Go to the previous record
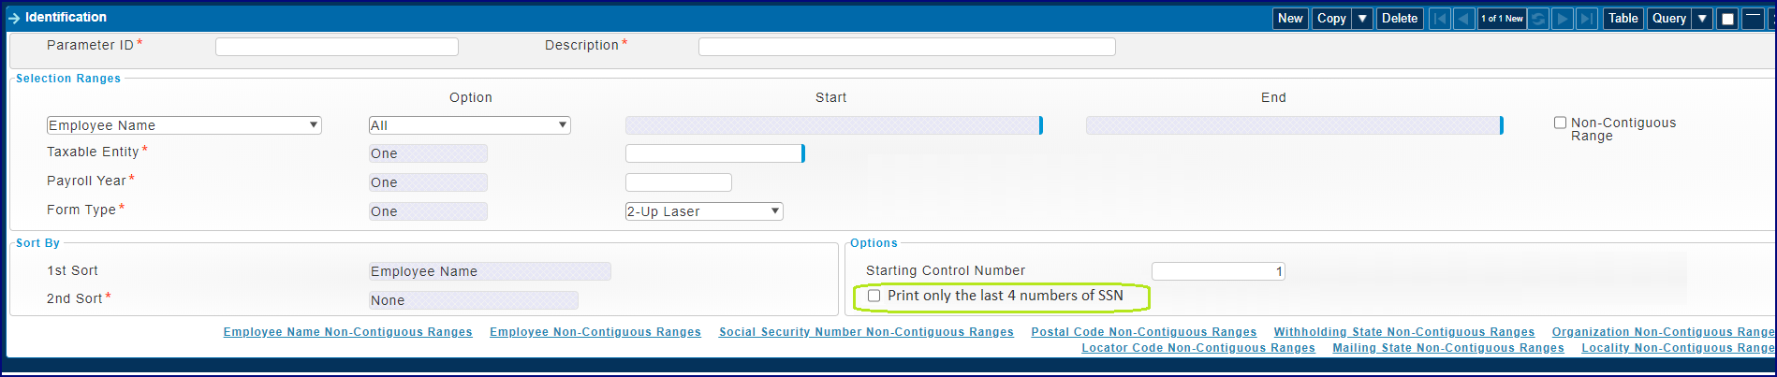Image resolution: width=1777 pixels, height=377 pixels. tap(1463, 19)
